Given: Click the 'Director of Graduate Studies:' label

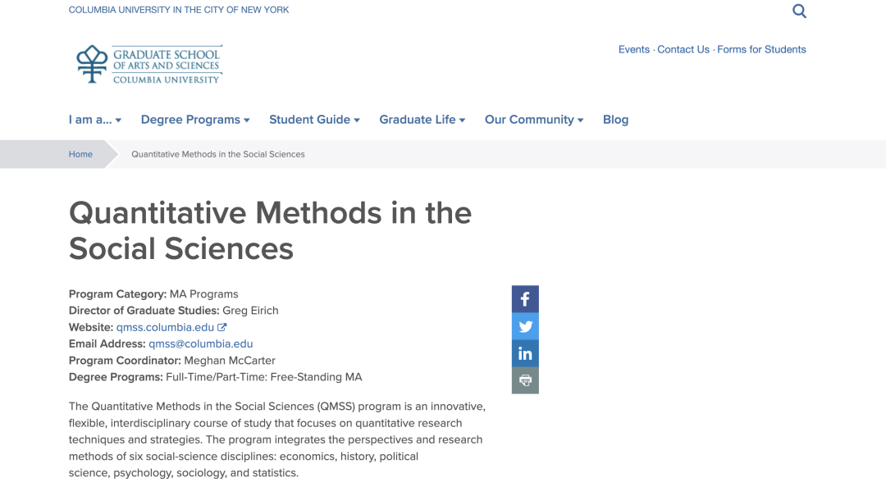Looking at the screenshot, I should (144, 311).
